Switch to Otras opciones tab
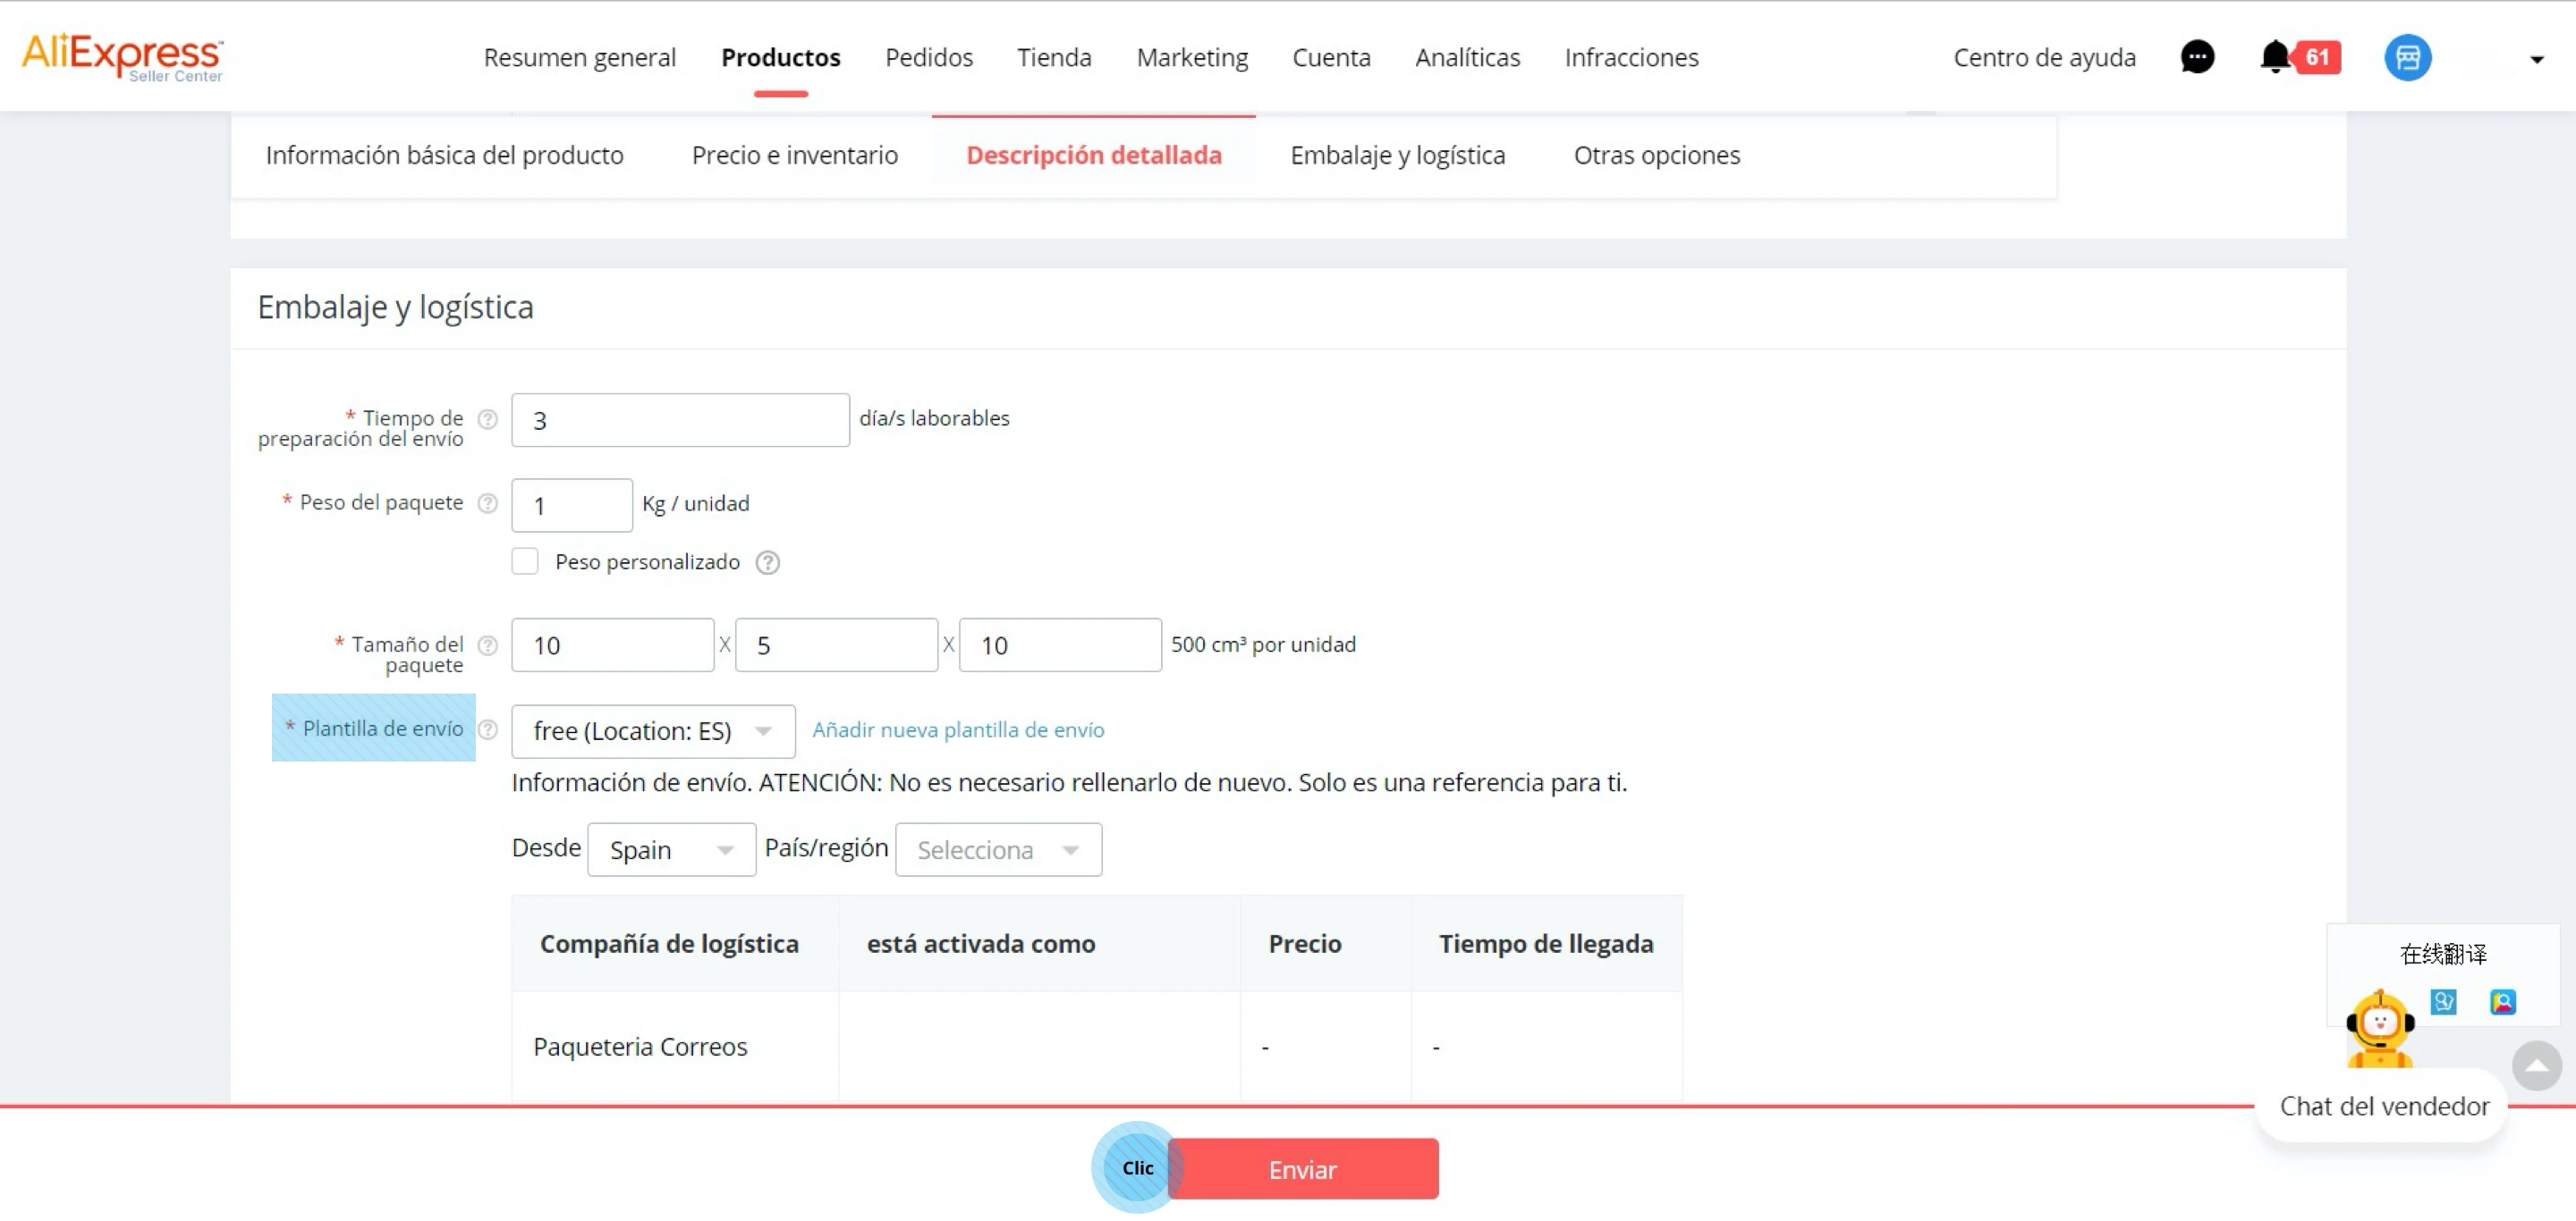The image size is (2576, 1221). pyautogui.click(x=1656, y=155)
